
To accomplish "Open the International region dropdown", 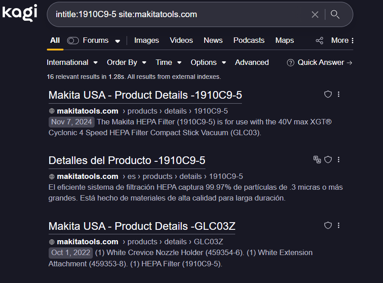I will (x=72, y=62).
